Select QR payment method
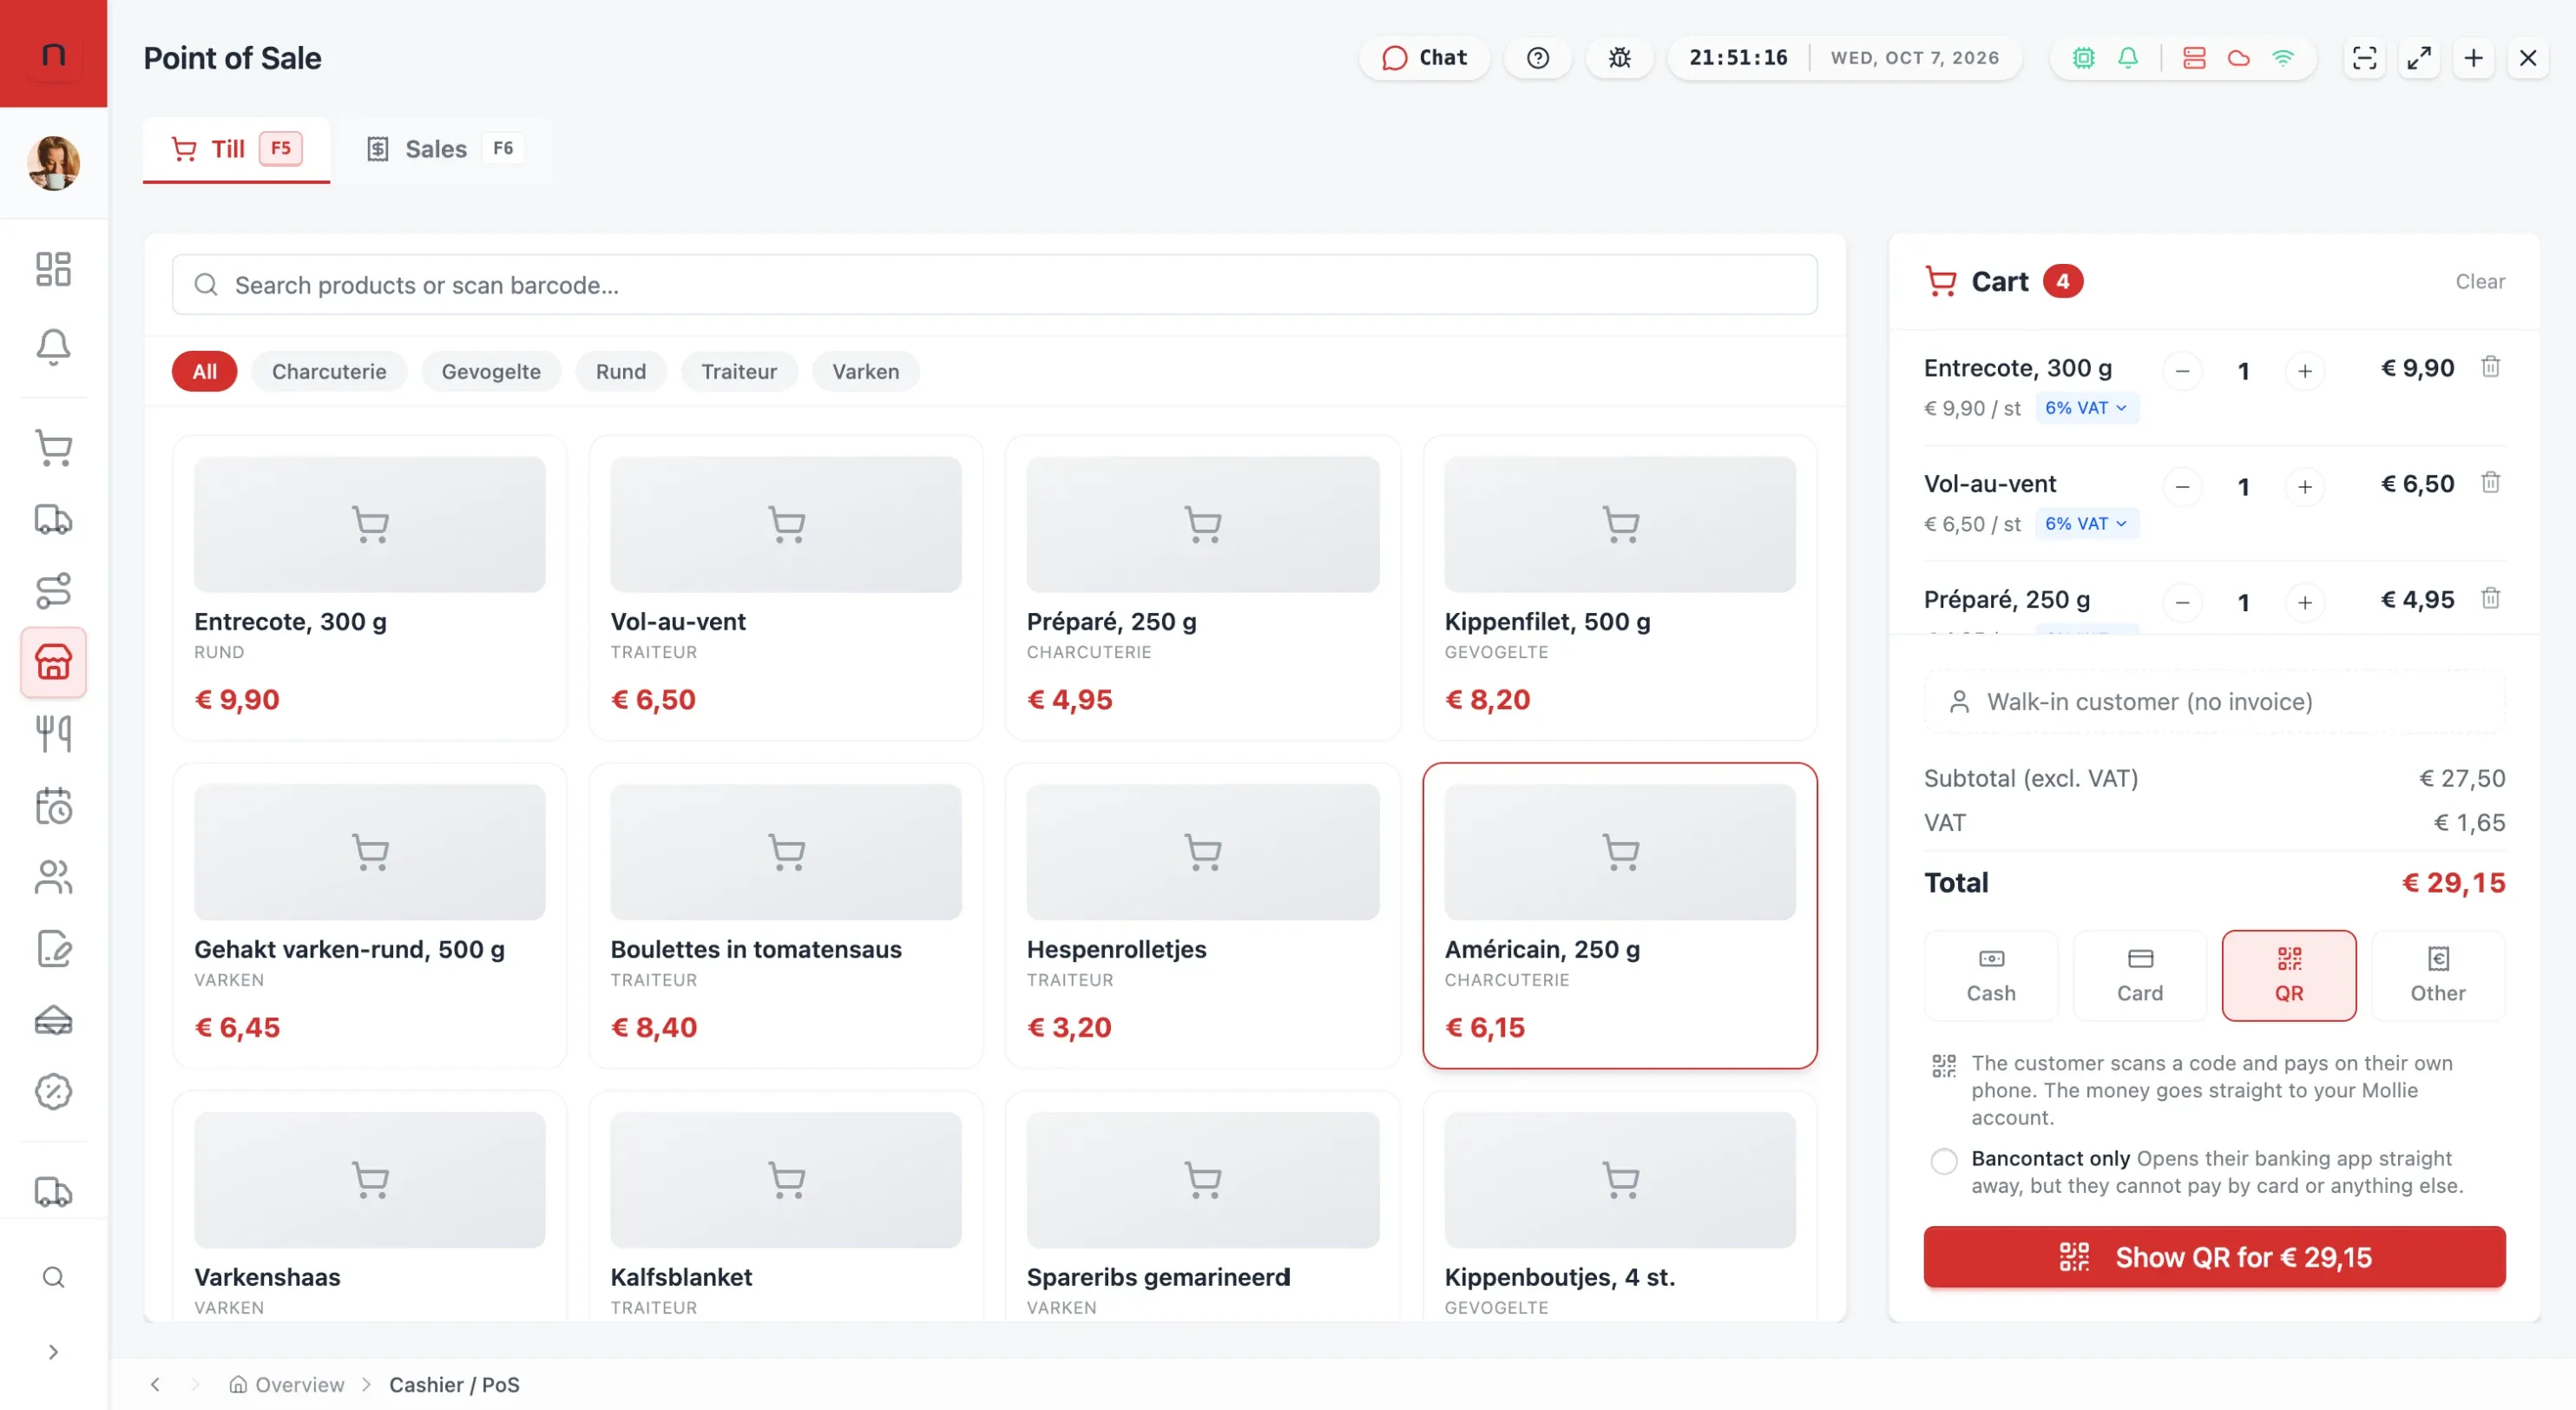Screen dimensions: 2576x1410 point(2288,975)
